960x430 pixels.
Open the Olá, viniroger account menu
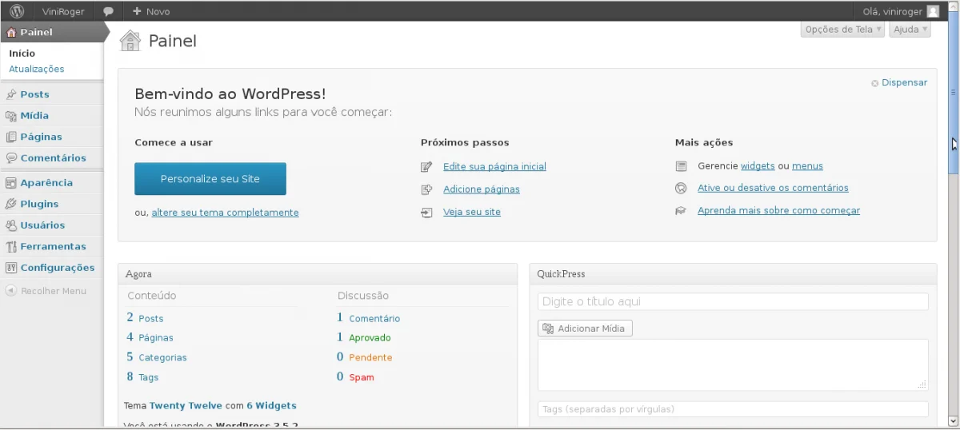click(x=901, y=11)
